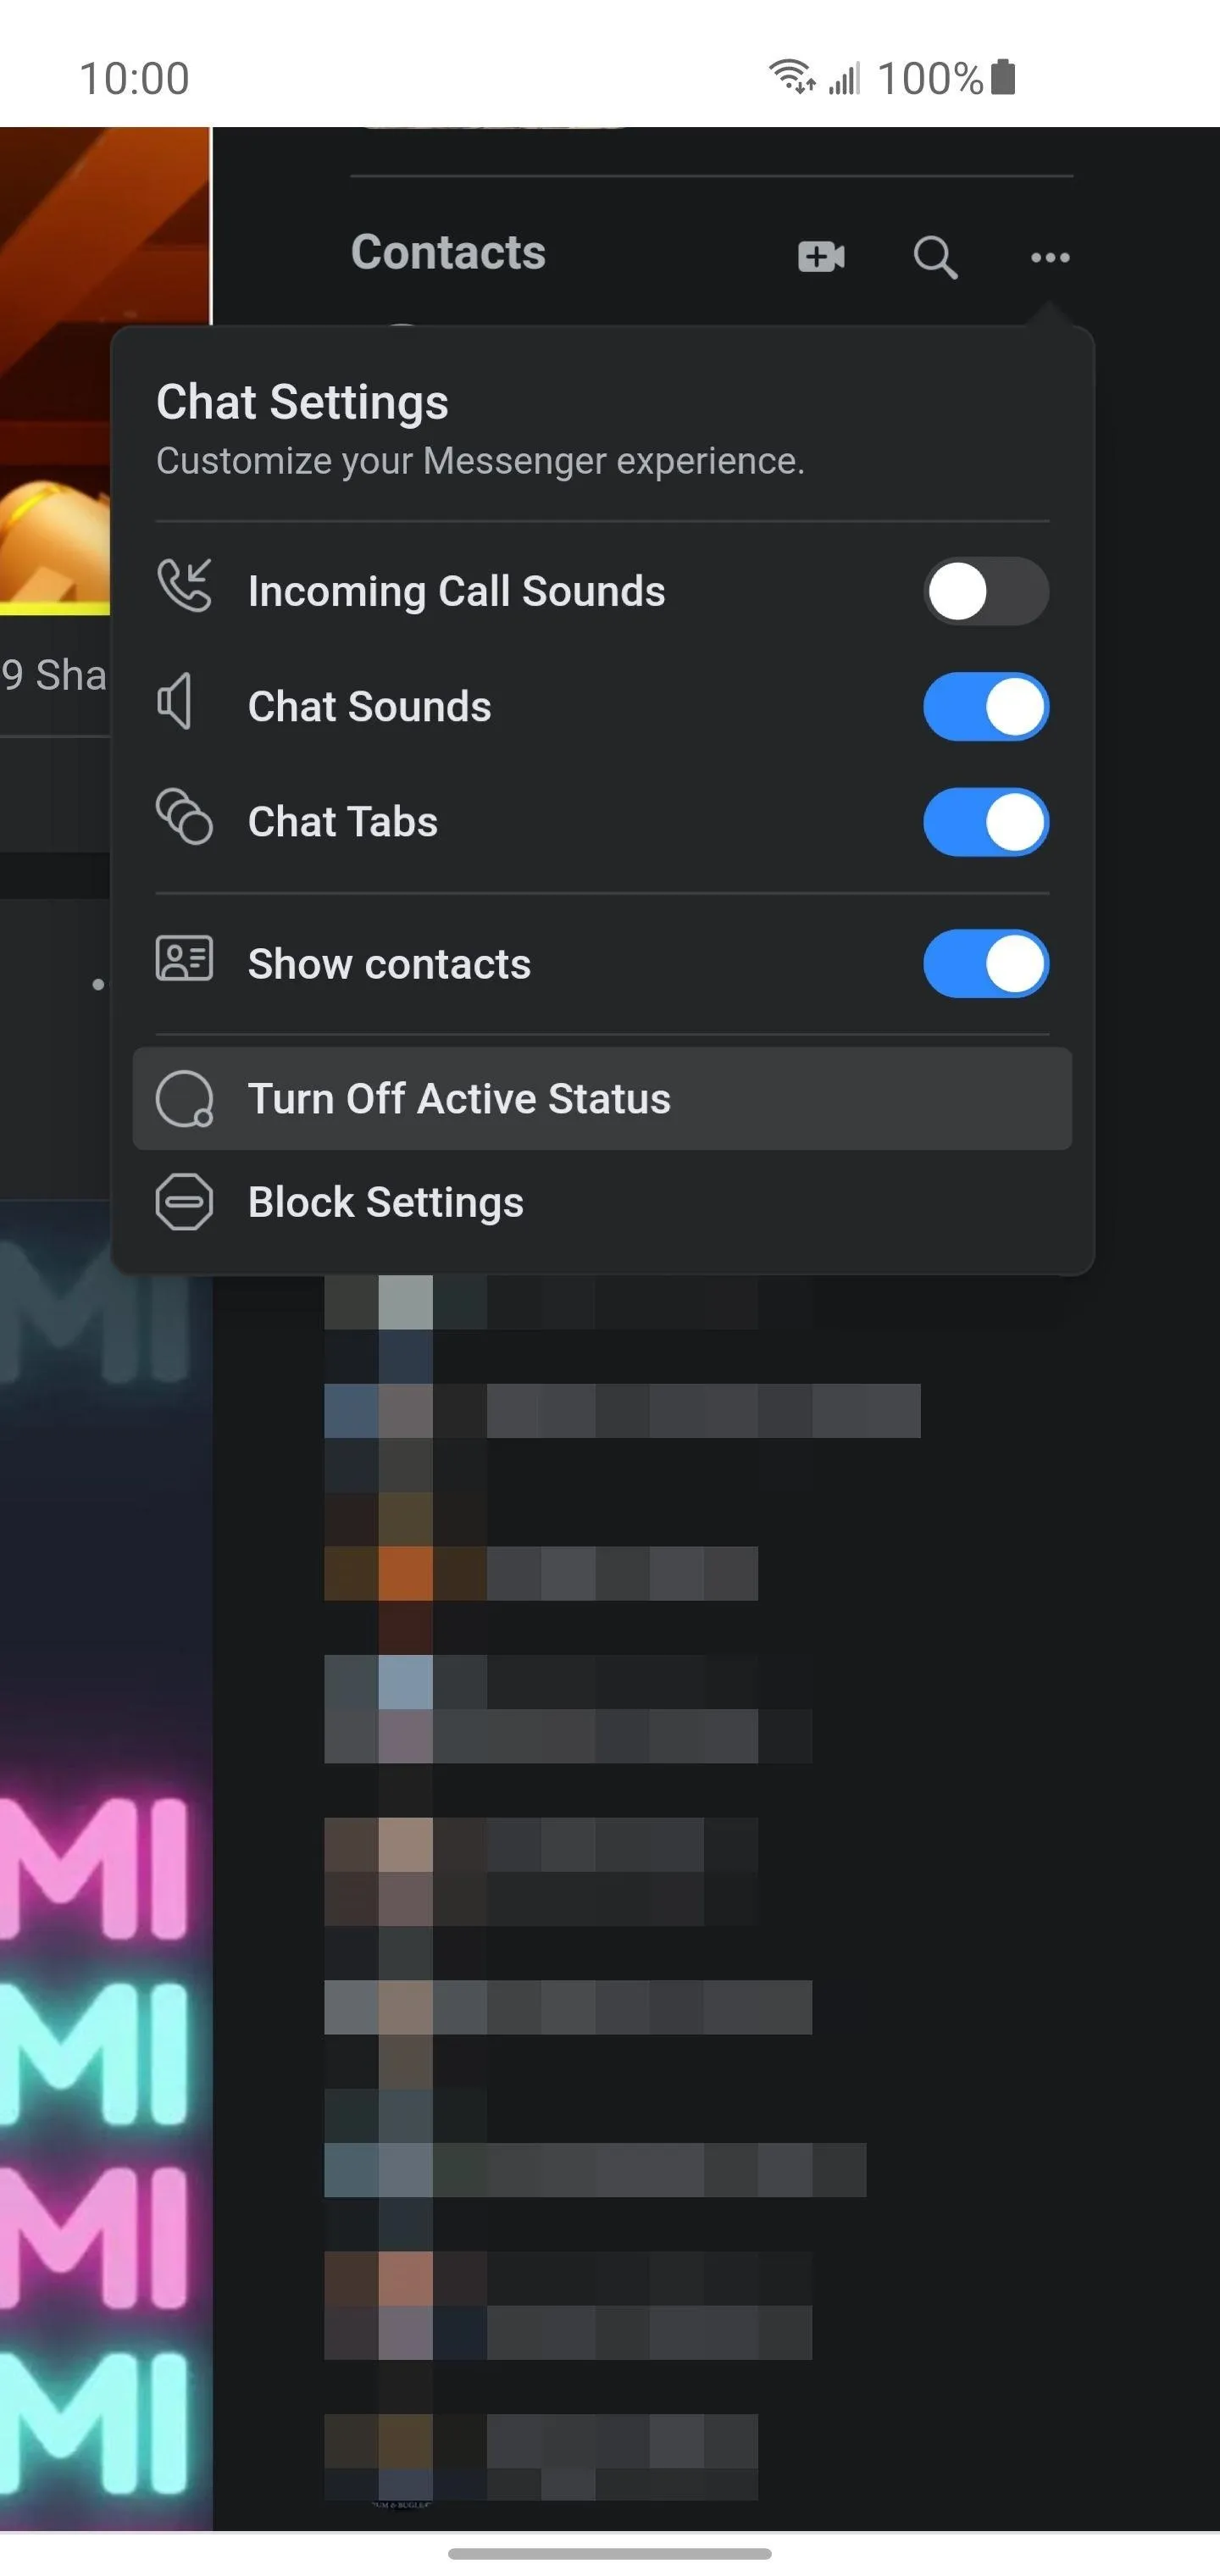1220x2576 pixels.
Task: Enable the Incoming Call Sounds toggle
Action: point(986,591)
